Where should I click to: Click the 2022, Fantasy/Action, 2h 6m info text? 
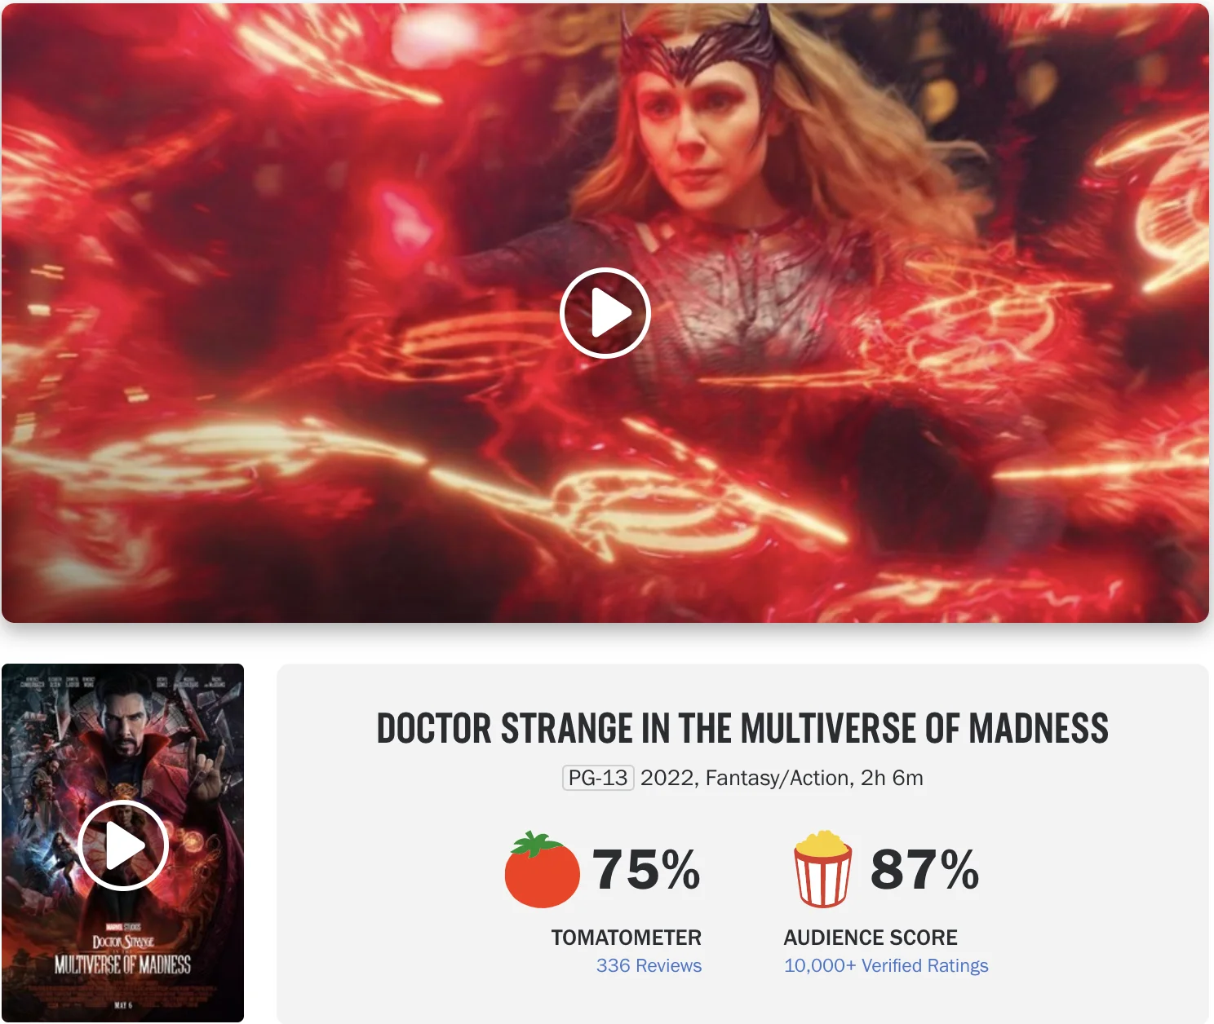pyautogui.click(x=782, y=778)
